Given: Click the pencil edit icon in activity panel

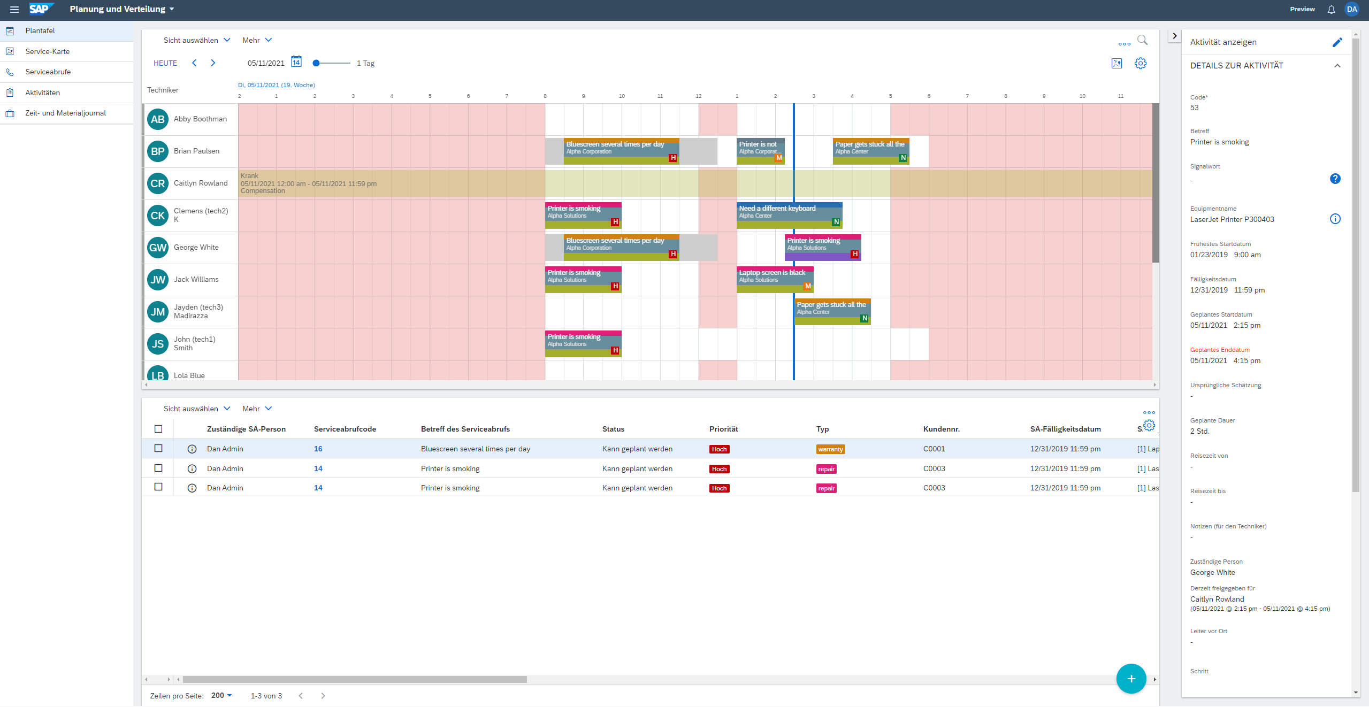Looking at the screenshot, I should pyautogui.click(x=1337, y=42).
